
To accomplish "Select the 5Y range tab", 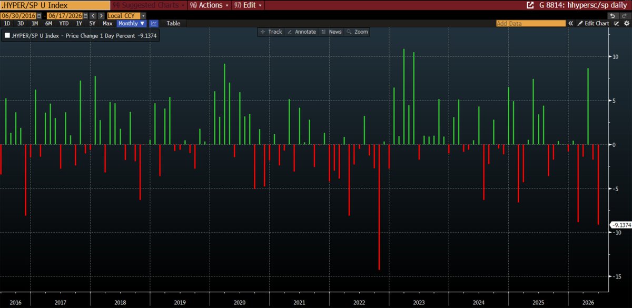I will click(93, 23).
